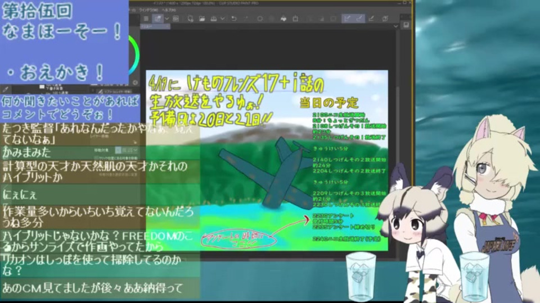Click the highlighted icon right of the hamburger menu
The image size is (540, 303).
click(157, 19)
